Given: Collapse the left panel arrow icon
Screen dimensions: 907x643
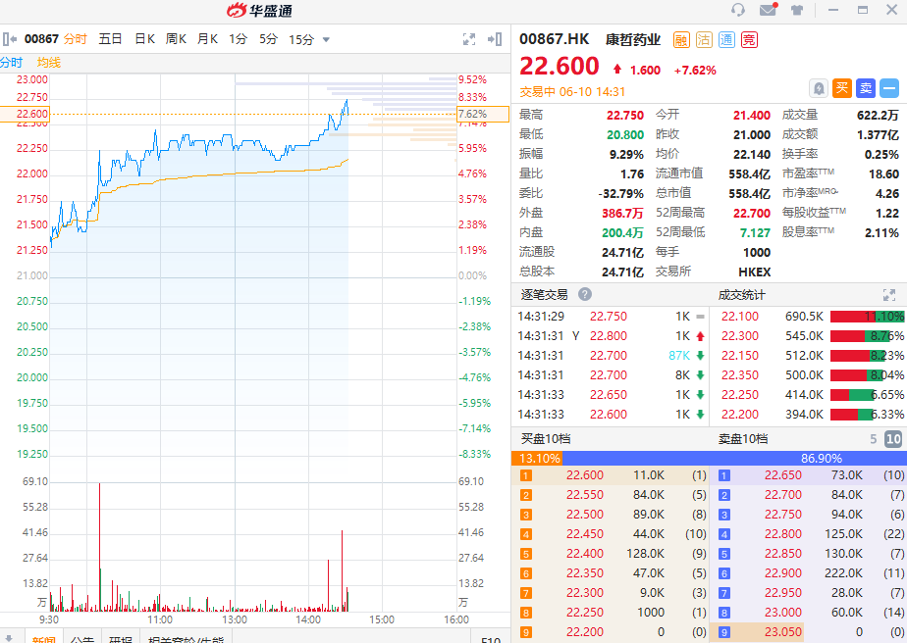Looking at the screenshot, I should pos(9,39).
